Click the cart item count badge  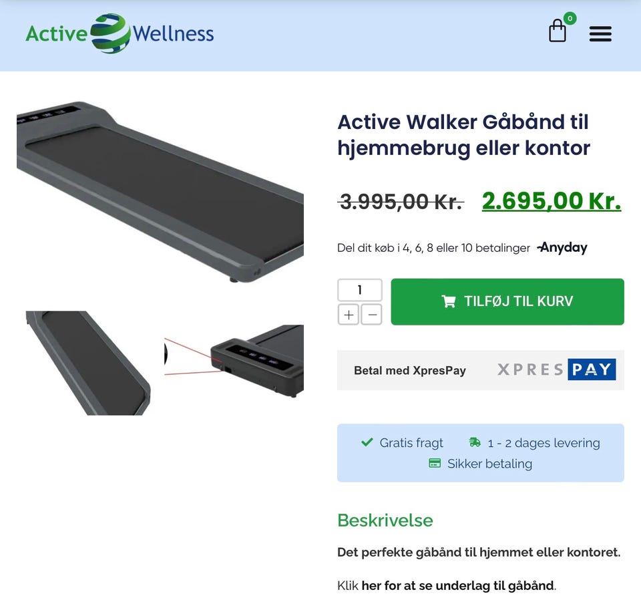570,19
